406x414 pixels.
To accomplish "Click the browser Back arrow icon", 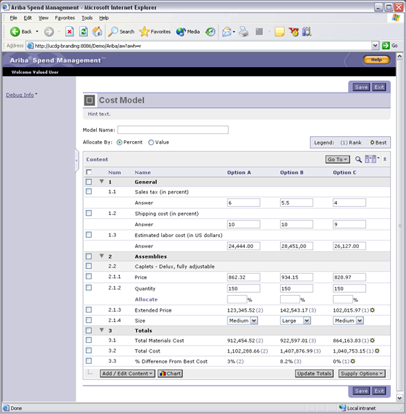I will point(15,32).
